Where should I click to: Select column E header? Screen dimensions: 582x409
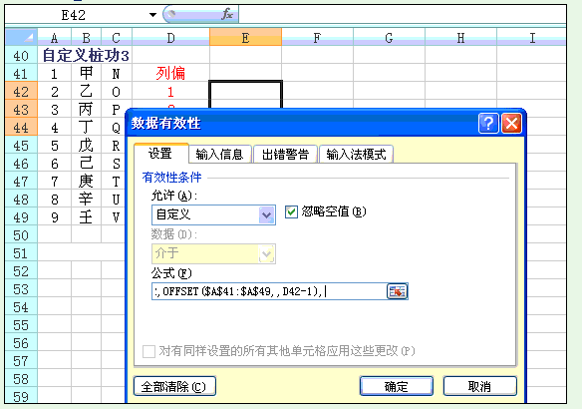(245, 38)
